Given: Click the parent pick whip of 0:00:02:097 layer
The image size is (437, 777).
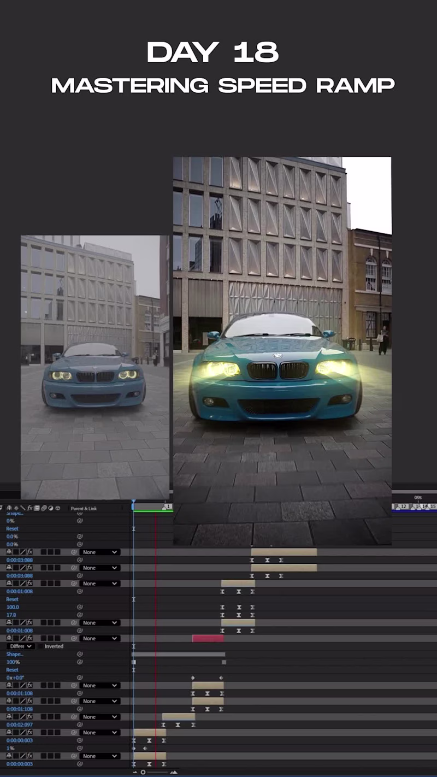Looking at the screenshot, I should click(x=74, y=717).
